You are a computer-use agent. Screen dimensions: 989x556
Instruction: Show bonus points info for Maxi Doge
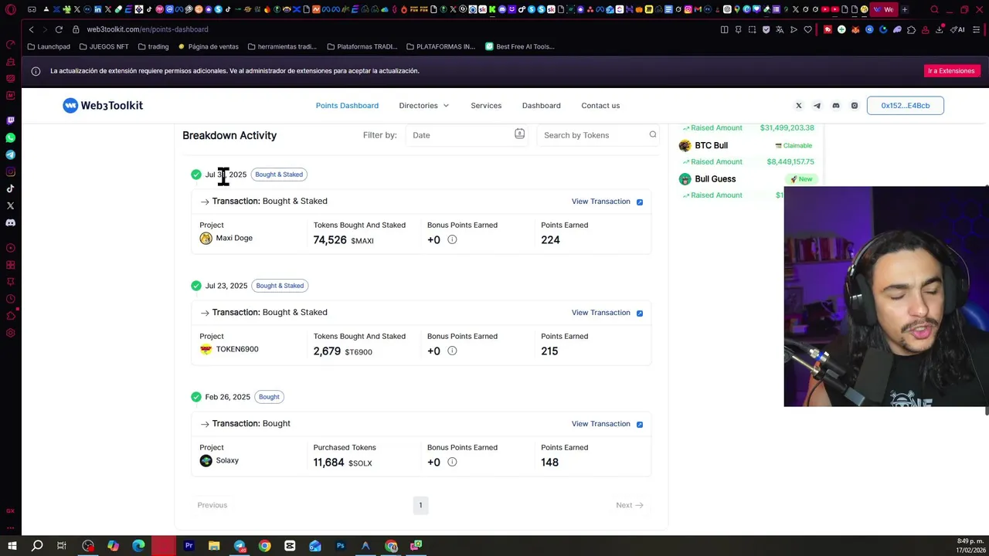point(452,240)
